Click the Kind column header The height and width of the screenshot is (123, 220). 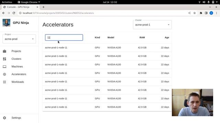tap(97, 38)
